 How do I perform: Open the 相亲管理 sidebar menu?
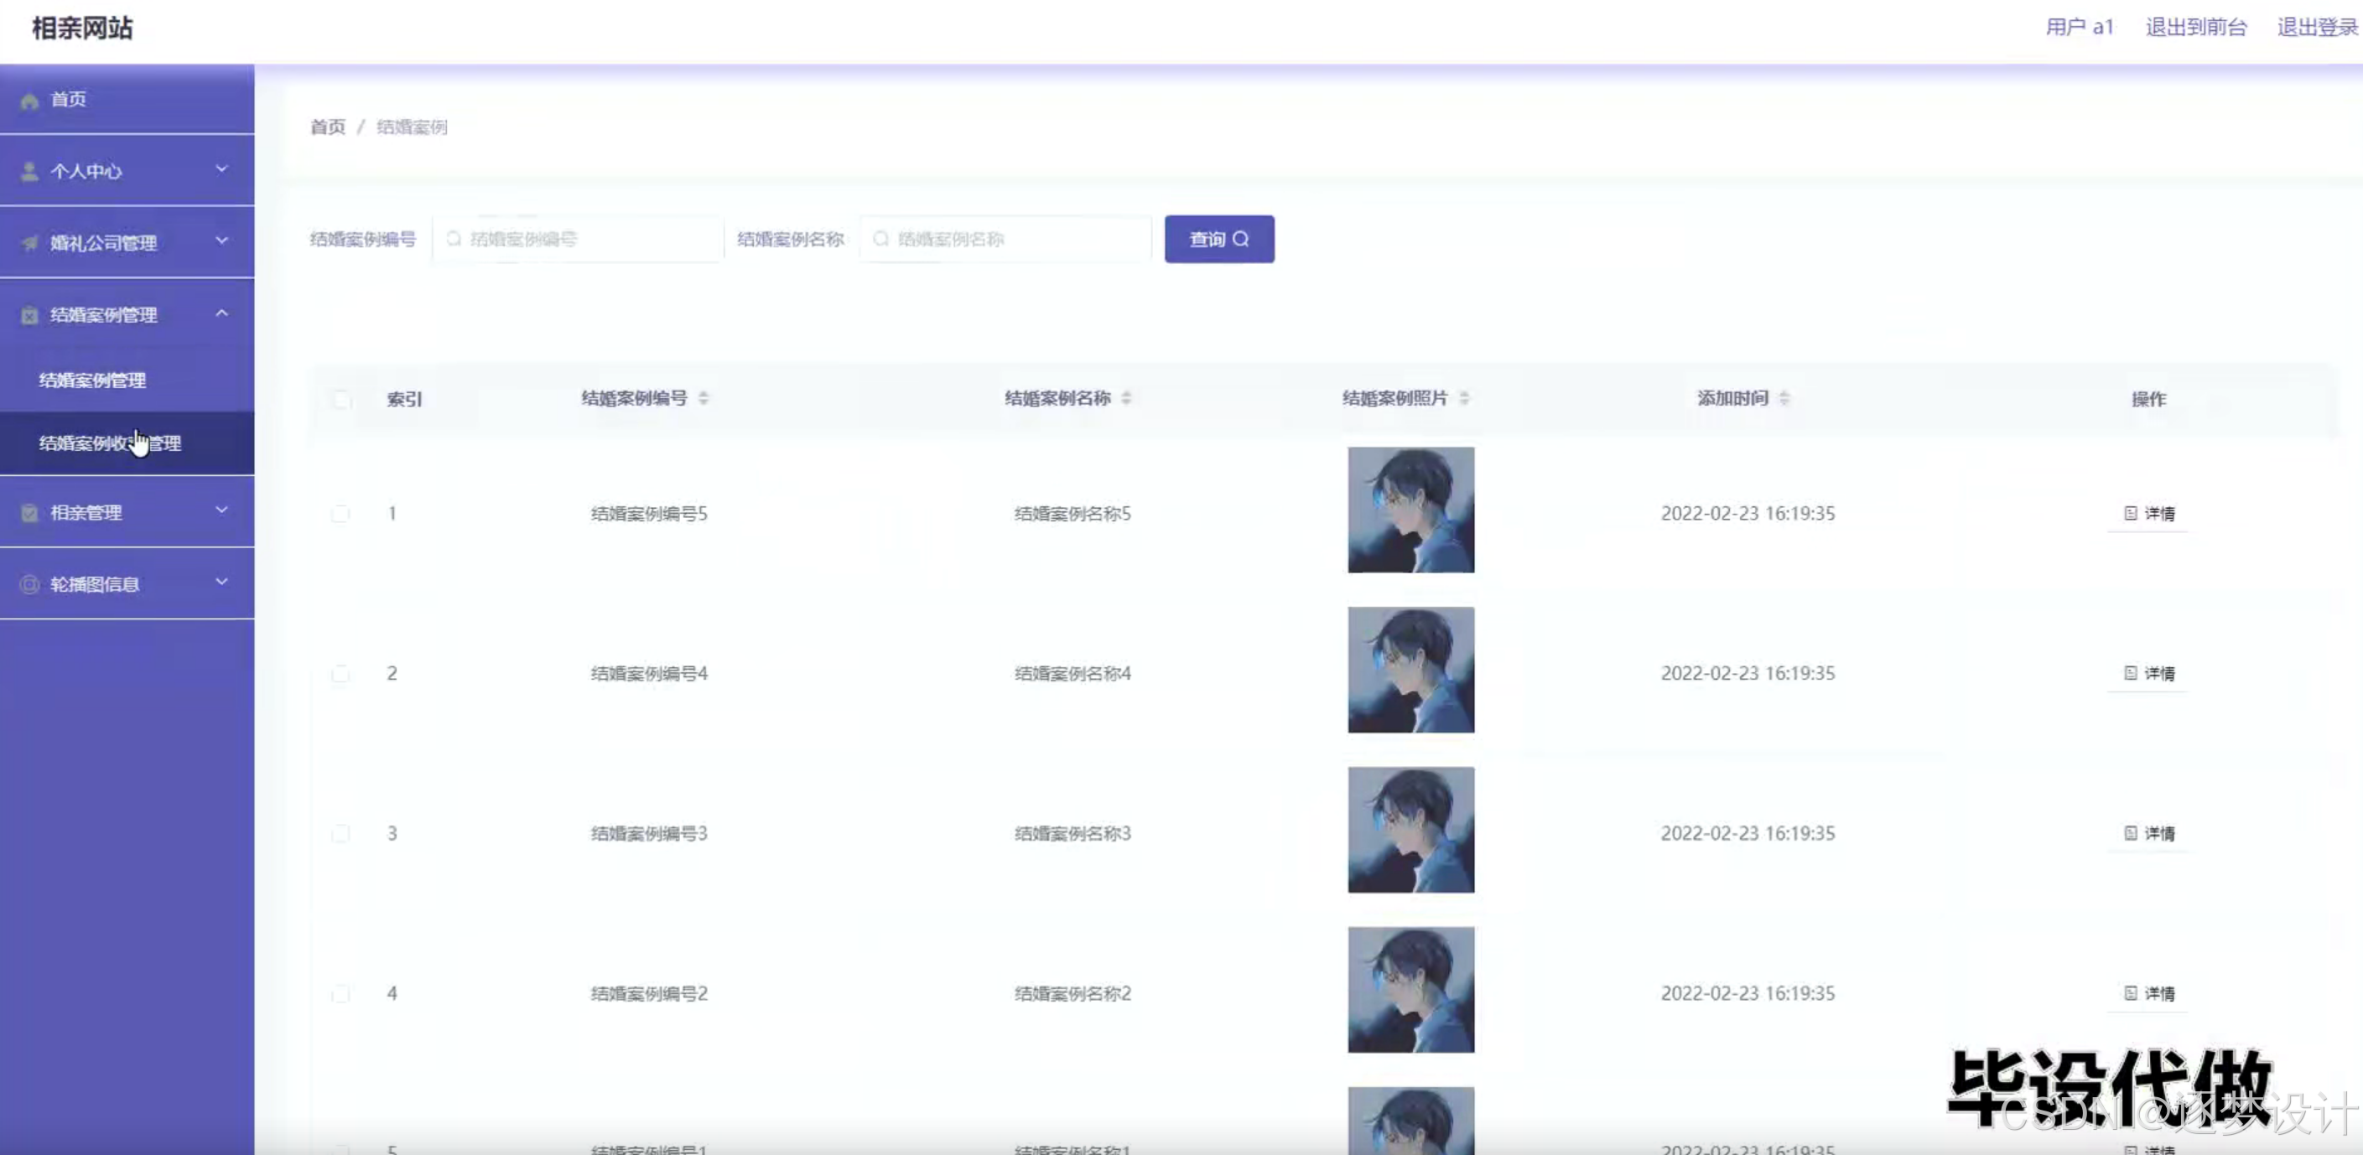(x=127, y=511)
